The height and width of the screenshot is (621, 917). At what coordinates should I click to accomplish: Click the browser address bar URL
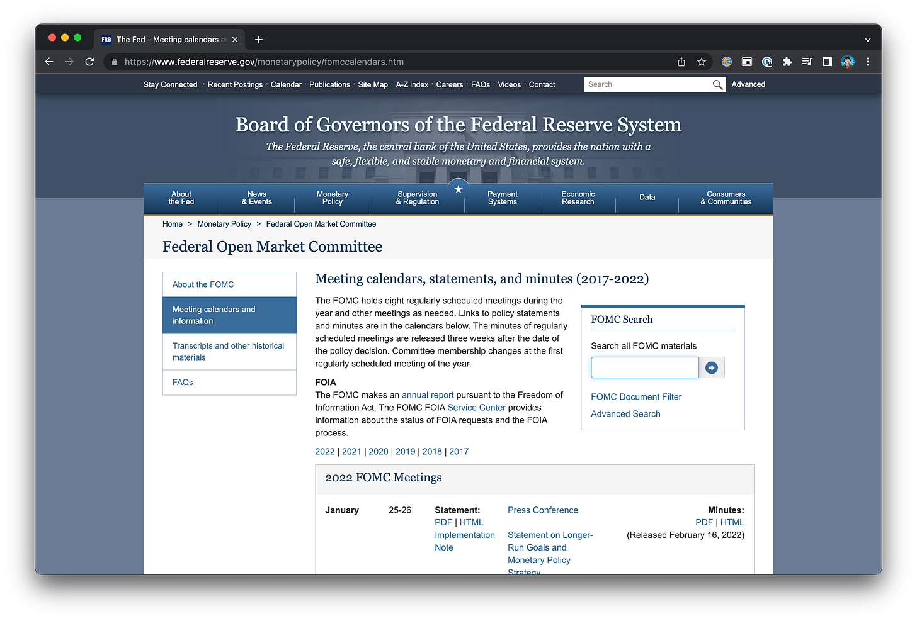click(264, 62)
